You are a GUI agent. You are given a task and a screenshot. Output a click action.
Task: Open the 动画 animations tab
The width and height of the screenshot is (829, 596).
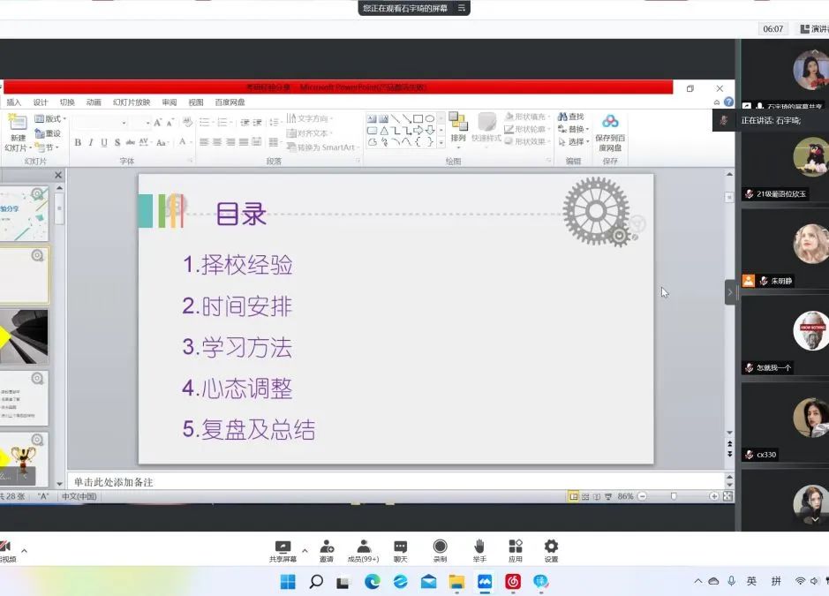point(94,102)
